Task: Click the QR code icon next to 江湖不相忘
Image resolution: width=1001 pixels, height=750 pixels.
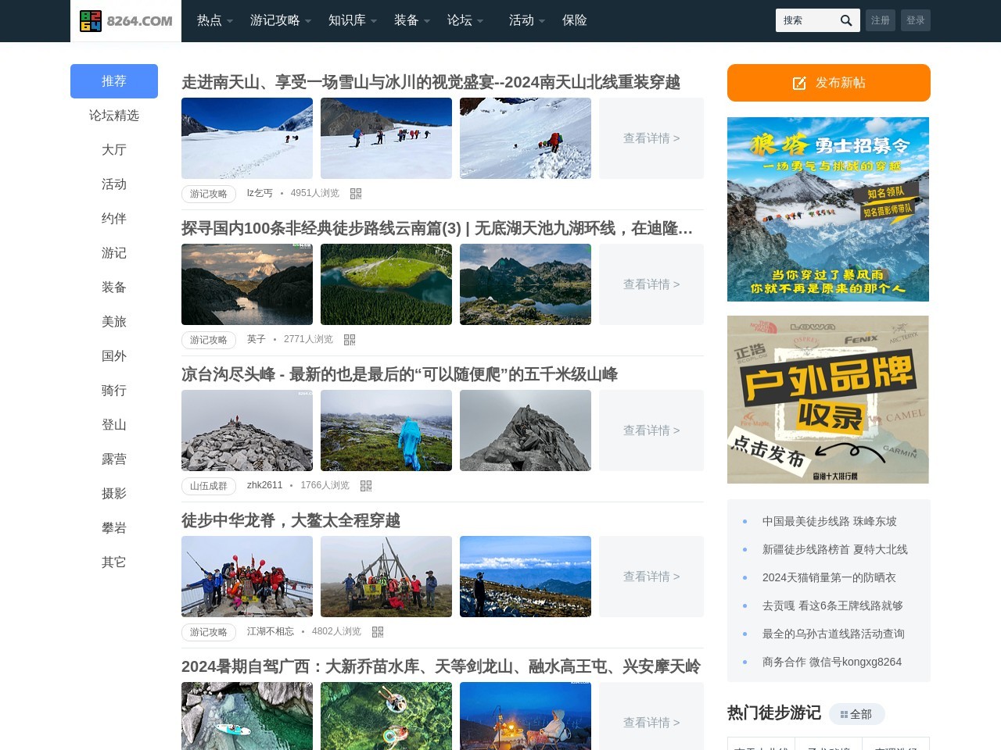Action: click(379, 631)
